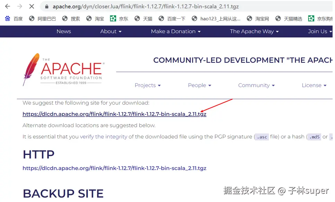This screenshot has height=202, width=335.
Task: Click the .md5 hash code label
Action: [314, 137]
